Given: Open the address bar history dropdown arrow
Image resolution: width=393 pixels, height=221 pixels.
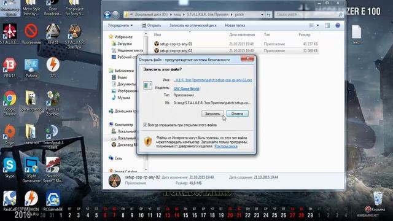Looking at the screenshot, I should 262,15.
